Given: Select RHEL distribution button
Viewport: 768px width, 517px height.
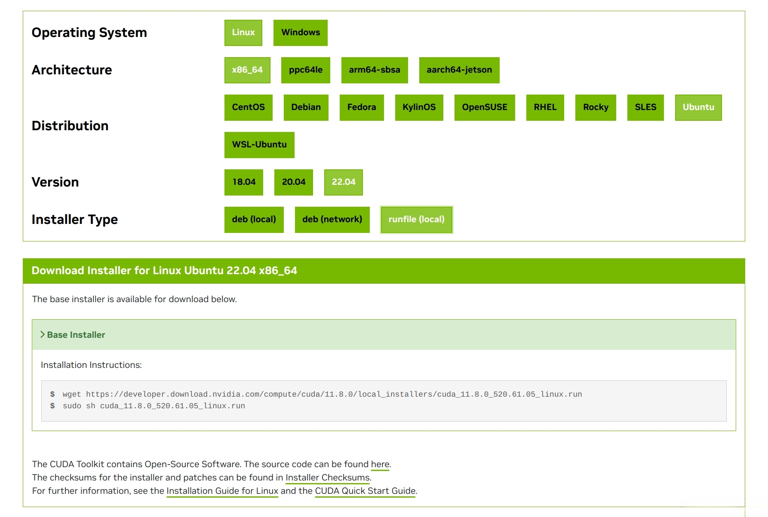Looking at the screenshot, I should (x=545, y=107).
